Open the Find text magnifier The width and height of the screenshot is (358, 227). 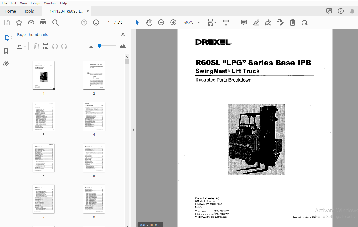tap(55, 23)
